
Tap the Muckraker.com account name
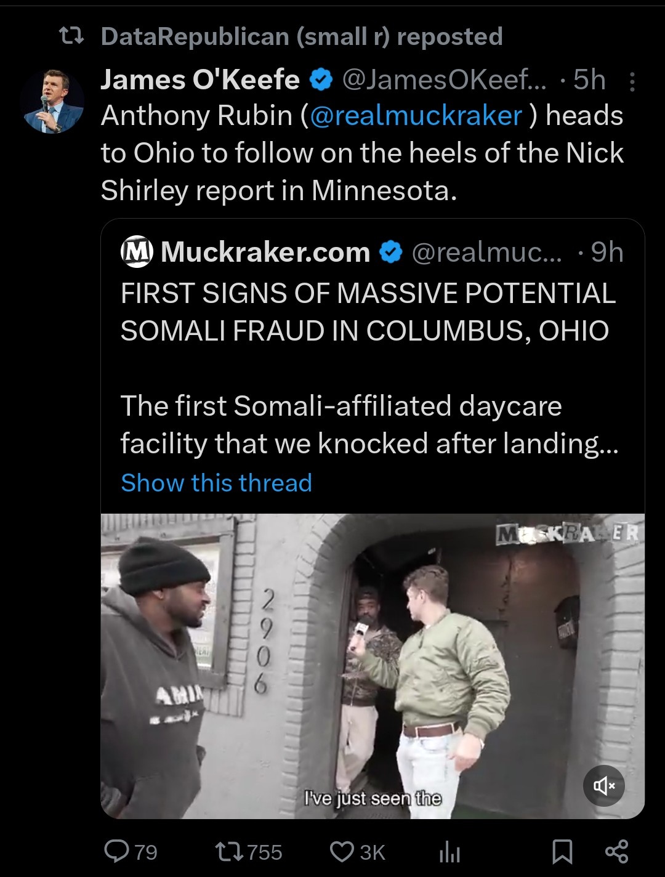pos(265,253)
